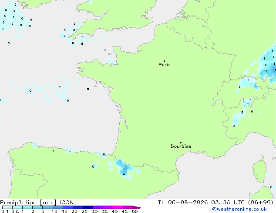This screenshot has width=276, height=213.
Task: Click the forecast date 'Th 06-08-2026'
Action: 183,203
